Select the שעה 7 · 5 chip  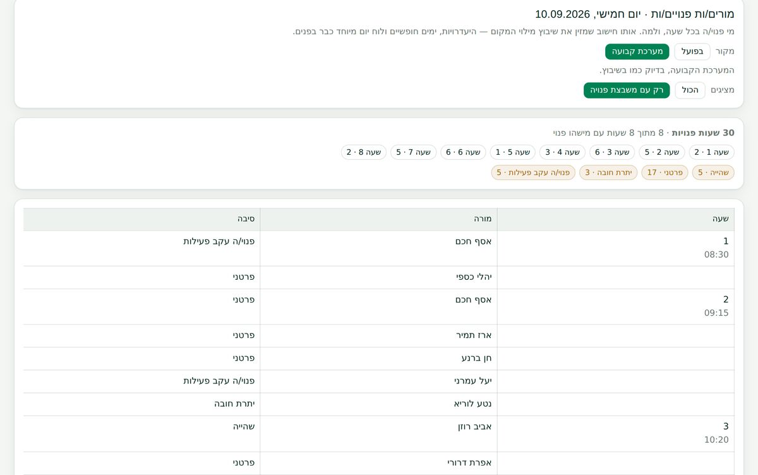(x=413, y=152)
